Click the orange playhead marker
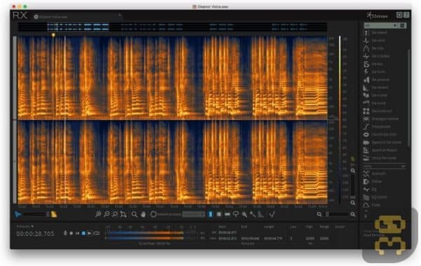 (x=53, y=35)
